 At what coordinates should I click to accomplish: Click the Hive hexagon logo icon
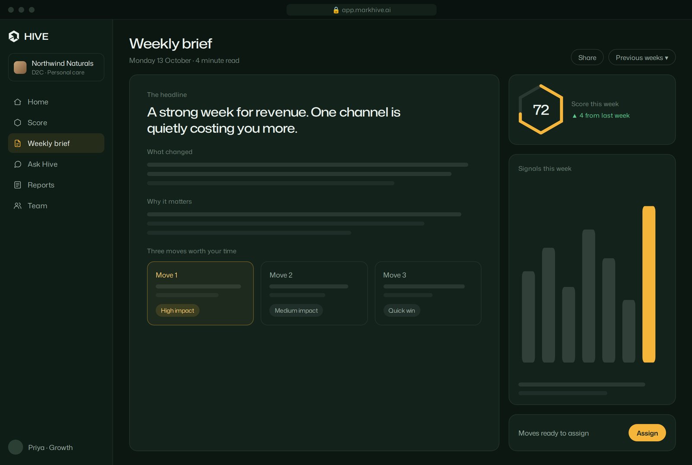point(14,36)
